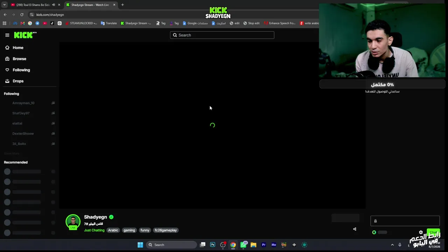Open the Shadyegn Stream bookmark

[x=136, y=23]
